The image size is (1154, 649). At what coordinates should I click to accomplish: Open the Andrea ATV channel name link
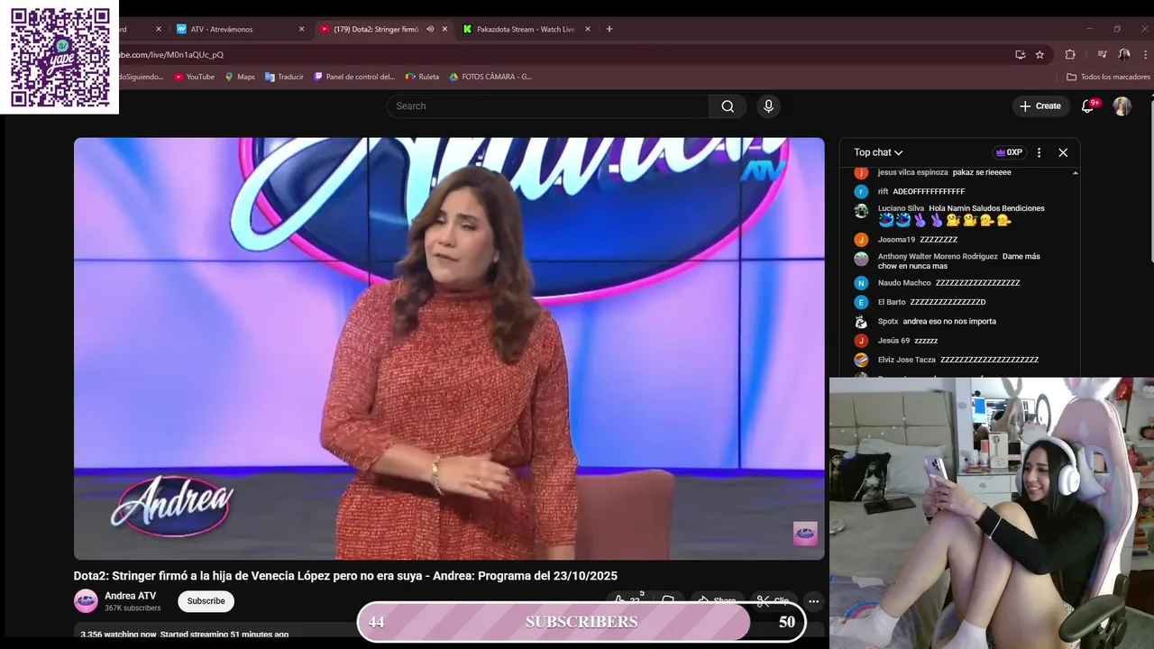(x=130, y=596)
